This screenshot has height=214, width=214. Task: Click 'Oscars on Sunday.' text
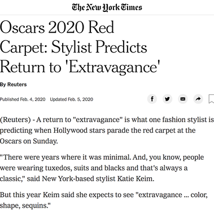point(29,141)
